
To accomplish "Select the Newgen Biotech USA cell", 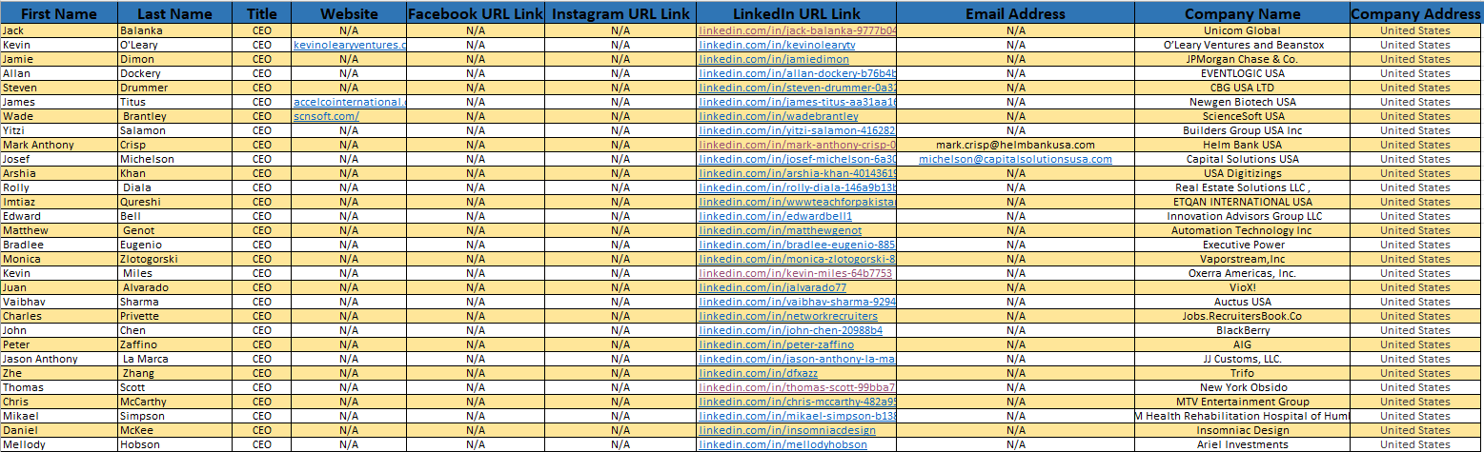I will point(1242,102).
